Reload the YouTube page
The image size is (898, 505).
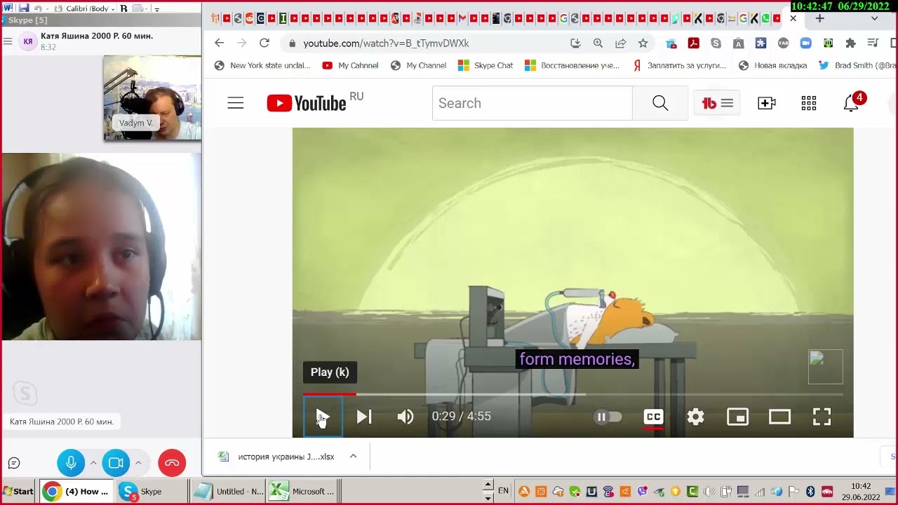(264, 43)
